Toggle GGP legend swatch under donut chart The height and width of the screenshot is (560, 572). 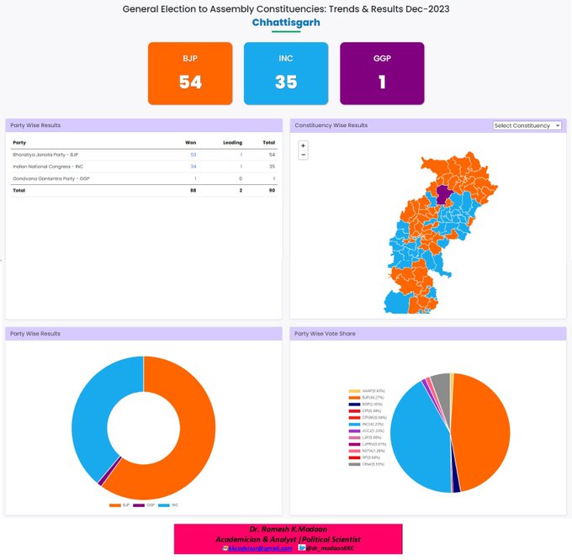140,505
